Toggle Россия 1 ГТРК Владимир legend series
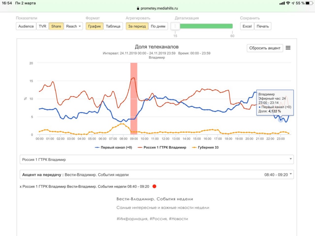Image resolution: width=315 pixels, height=236 pixels. (162, 147)
